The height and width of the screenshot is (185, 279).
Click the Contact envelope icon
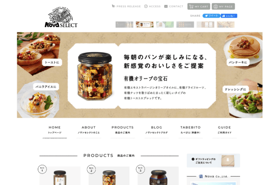coord(166,6)
